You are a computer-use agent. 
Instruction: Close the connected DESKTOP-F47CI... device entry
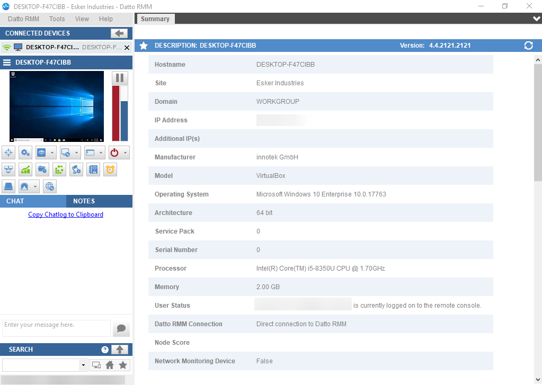(x=127, y=48)
